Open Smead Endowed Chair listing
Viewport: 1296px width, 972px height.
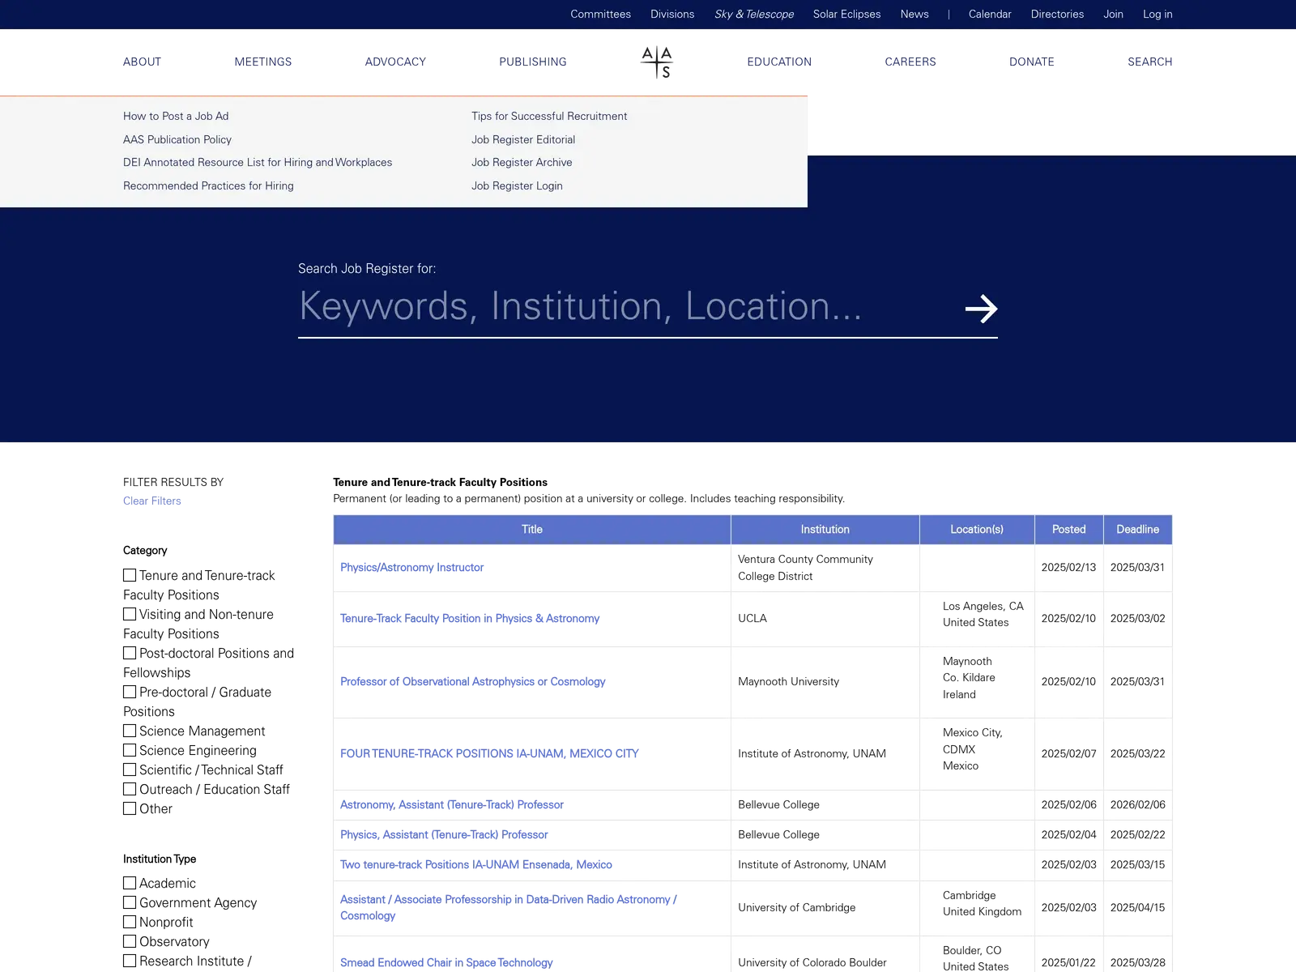pyautogui.click(x=446, y=962)
